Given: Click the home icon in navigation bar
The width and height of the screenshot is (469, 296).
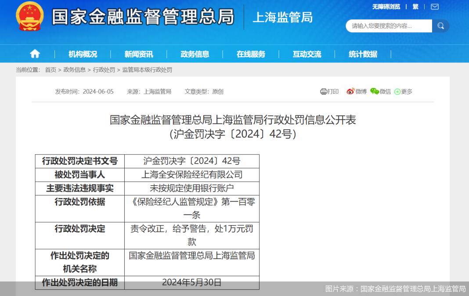Looking at the screenshot, I should pyautogui.click(x=35, y=54).
